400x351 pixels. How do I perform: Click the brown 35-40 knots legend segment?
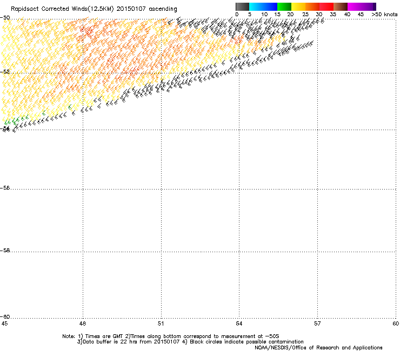pyautogui.click(x=341, y=6)
